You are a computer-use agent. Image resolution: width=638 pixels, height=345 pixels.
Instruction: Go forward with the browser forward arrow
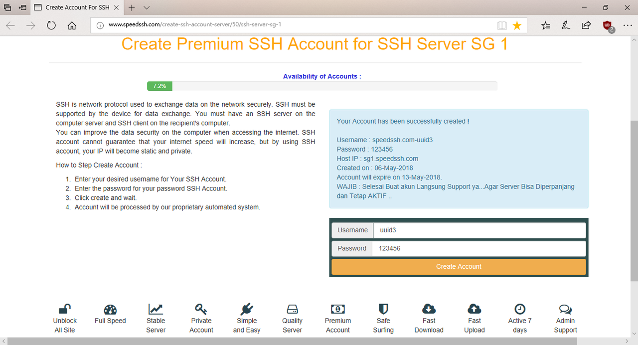pyautogui.click(x=31, y=26)
